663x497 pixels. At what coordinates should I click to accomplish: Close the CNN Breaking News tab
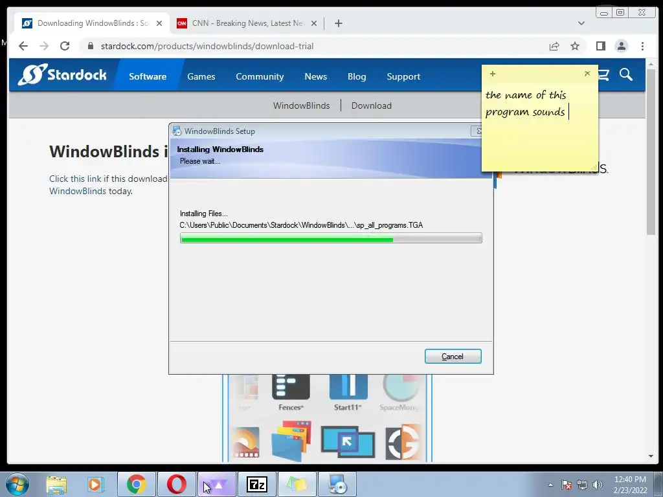314,23
